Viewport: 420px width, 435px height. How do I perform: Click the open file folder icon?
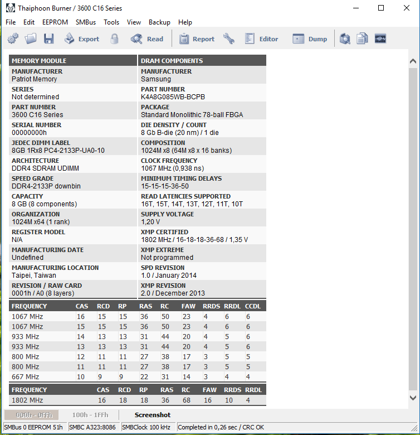click(31, 38)
